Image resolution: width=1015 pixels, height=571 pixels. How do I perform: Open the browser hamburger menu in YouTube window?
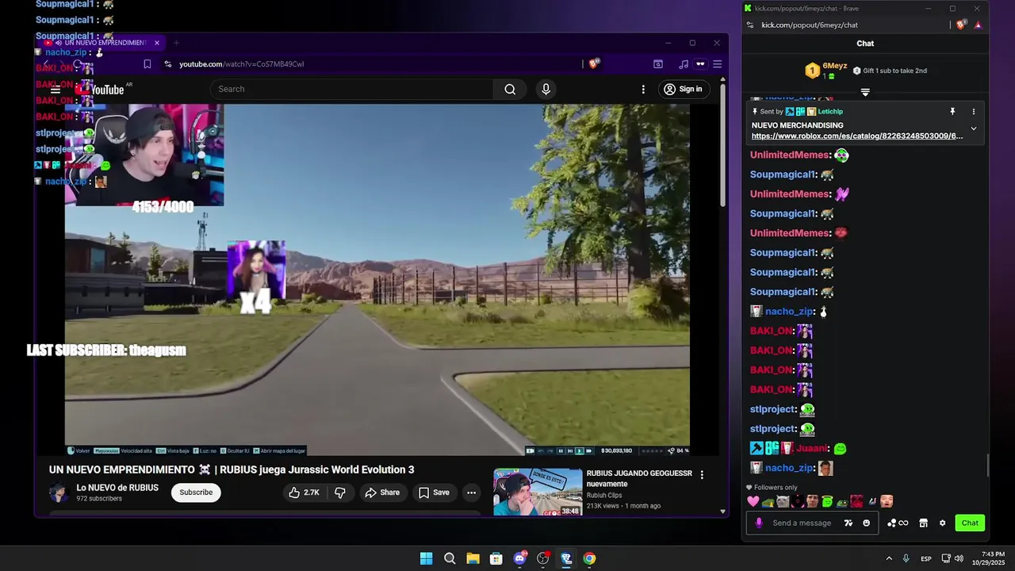pyautogui.click(x=717, y=64)
